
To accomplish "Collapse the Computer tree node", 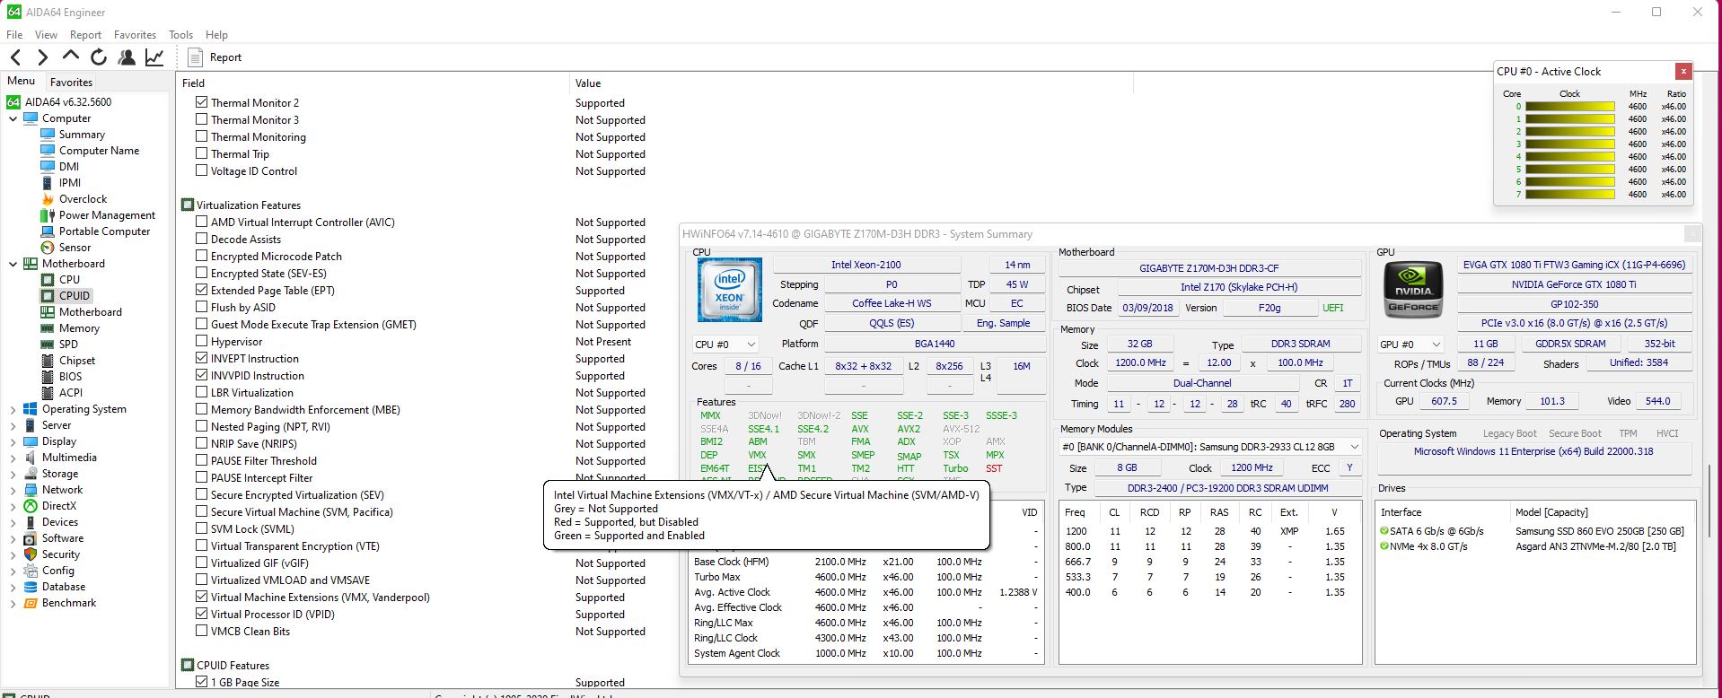I will pyautogui.click(x=13, y=118).
